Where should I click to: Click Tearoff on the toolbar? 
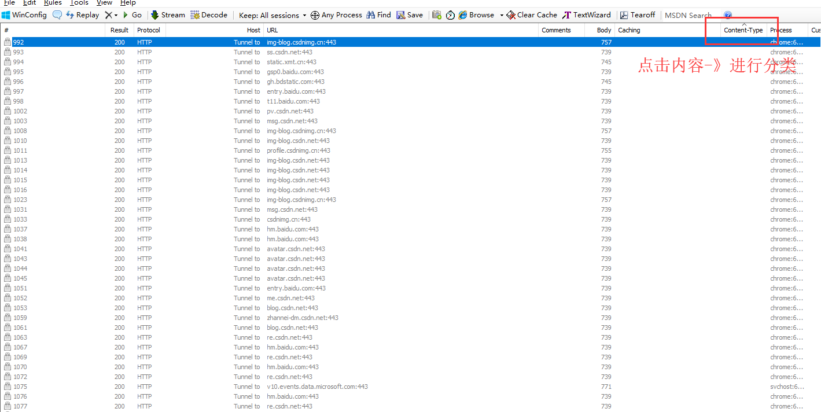coord(637,14)
